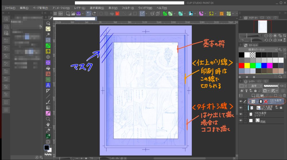
Task: Open the 標準カラーセット dropdown
Action: pyautogui.click(x=258, y=50)
